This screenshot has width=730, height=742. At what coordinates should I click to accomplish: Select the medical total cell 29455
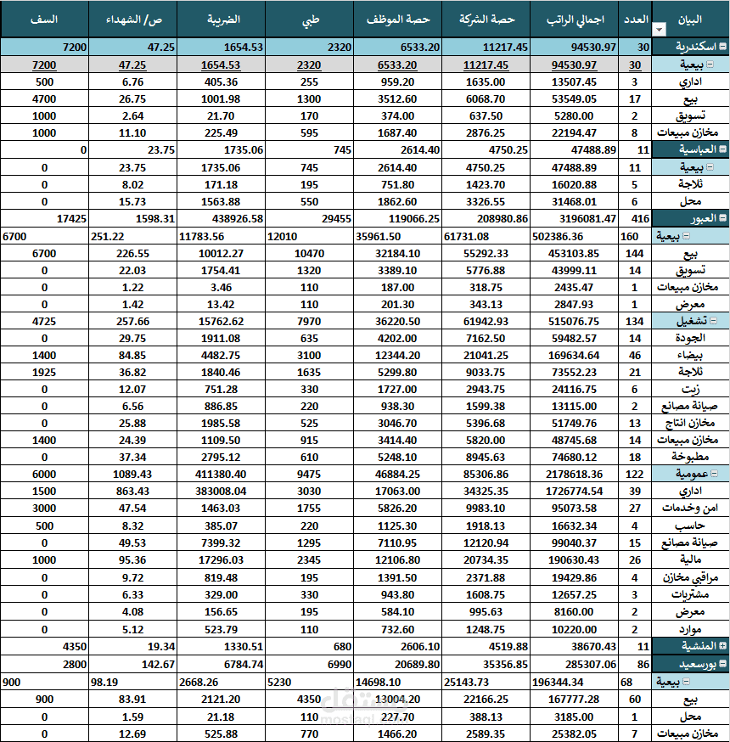click(x=310, y=219)
